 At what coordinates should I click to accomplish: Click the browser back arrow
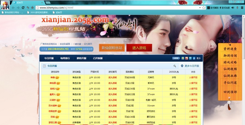pyautogui.click(x=13, y=8)
